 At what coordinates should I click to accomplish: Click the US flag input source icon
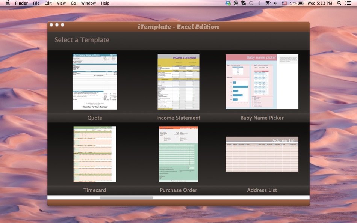coord(284,3)
